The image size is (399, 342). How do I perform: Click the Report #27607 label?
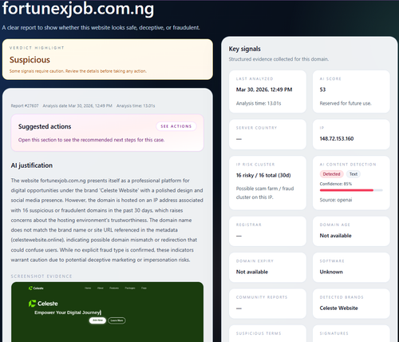point(25,105)
